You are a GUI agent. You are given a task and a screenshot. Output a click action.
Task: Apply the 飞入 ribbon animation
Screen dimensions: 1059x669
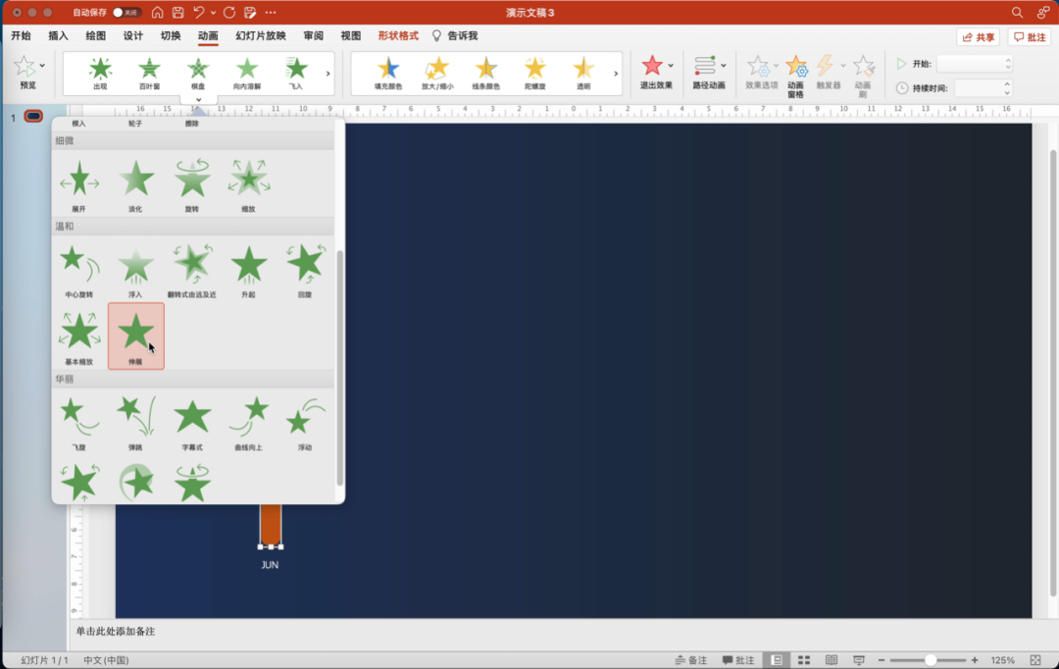296,73
